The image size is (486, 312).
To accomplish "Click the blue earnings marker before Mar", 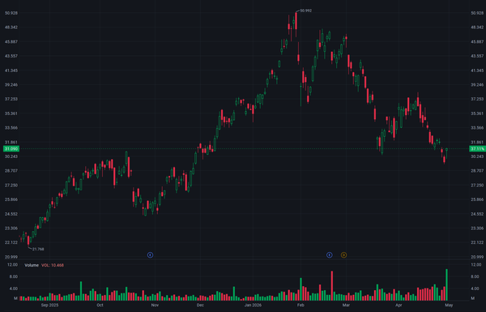I will (x=330, y=255).
